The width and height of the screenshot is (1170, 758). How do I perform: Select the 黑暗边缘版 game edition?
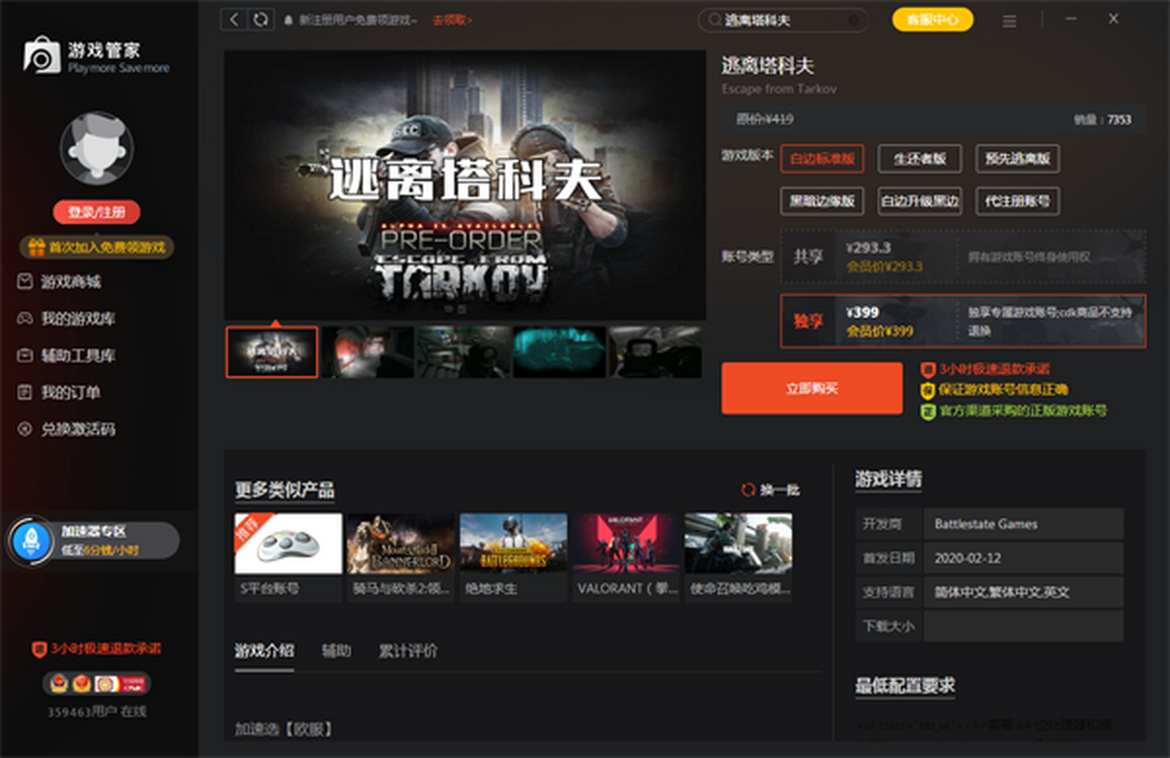[822, 202]
